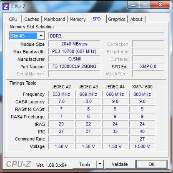
Task: Click the tRAS value 20 cell
Action: (61, 124)
